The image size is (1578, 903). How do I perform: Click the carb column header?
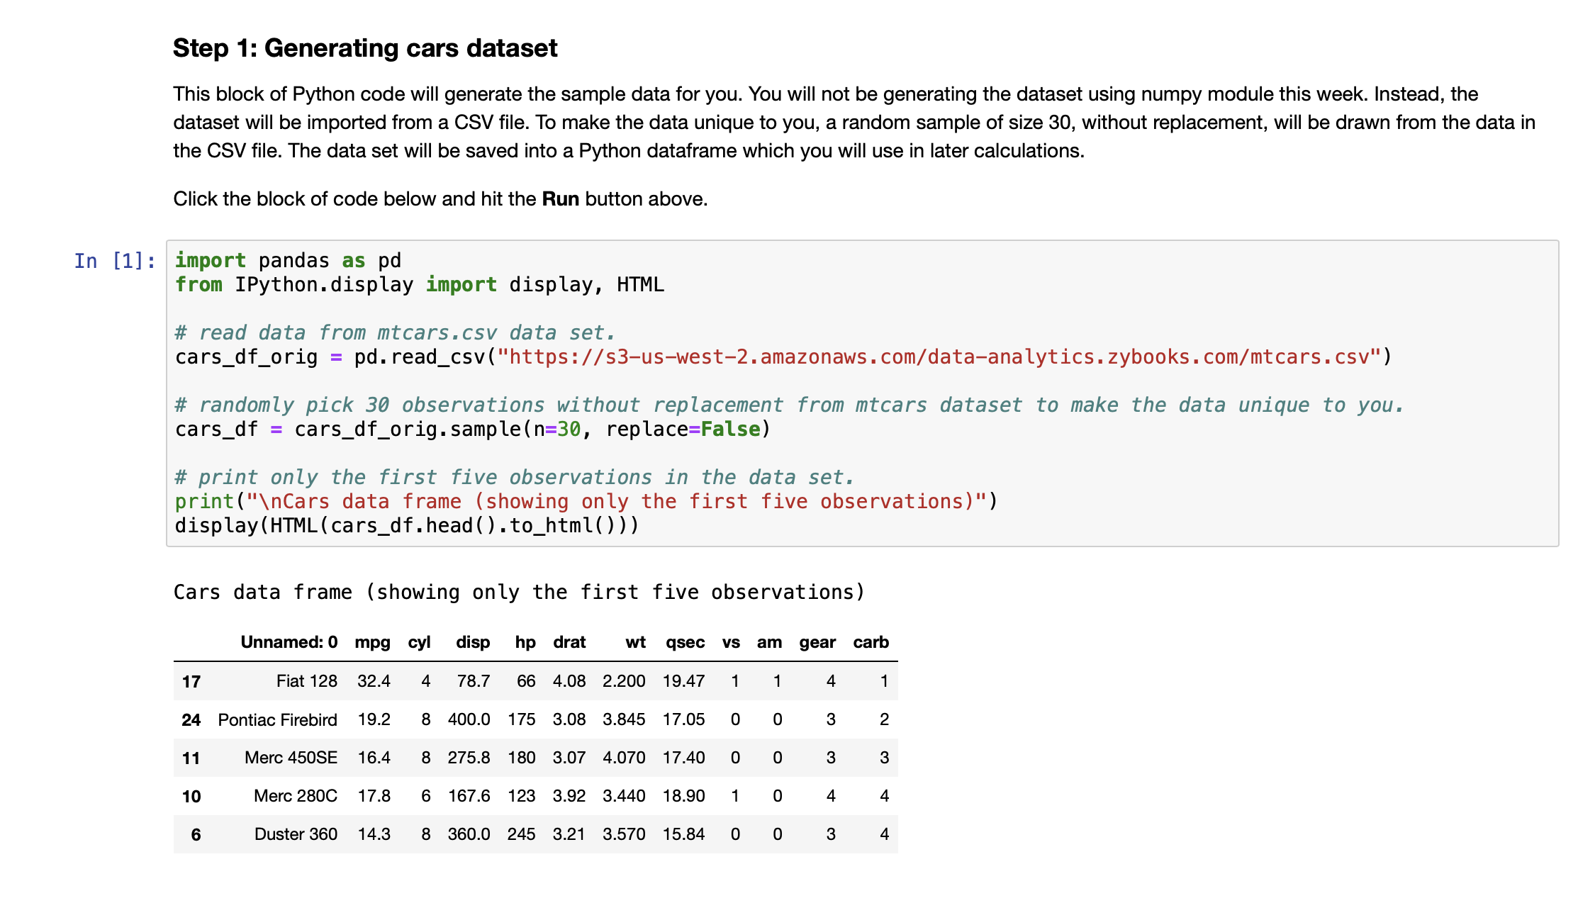(x=871, y=642)
